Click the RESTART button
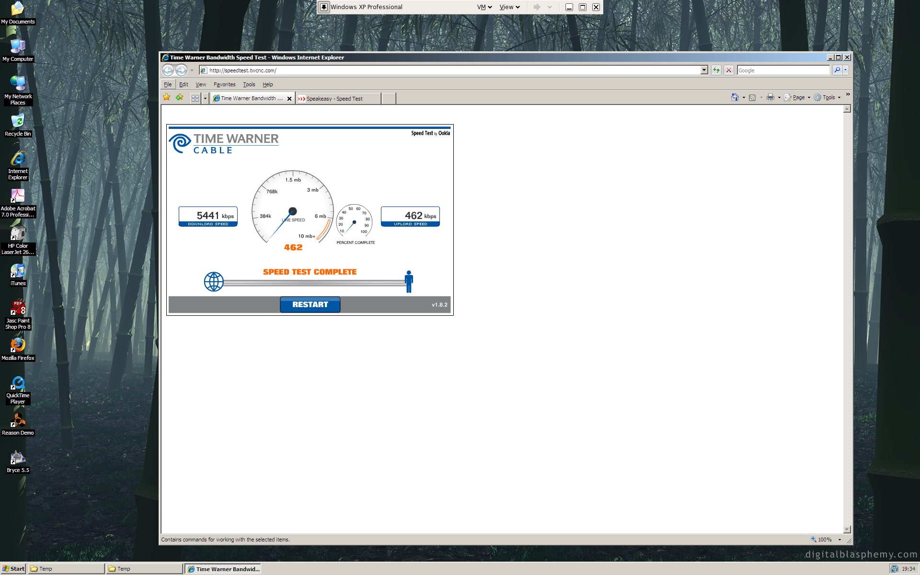Image resolution: width=920 pixels, height=575 pixels. click(310, 305)
